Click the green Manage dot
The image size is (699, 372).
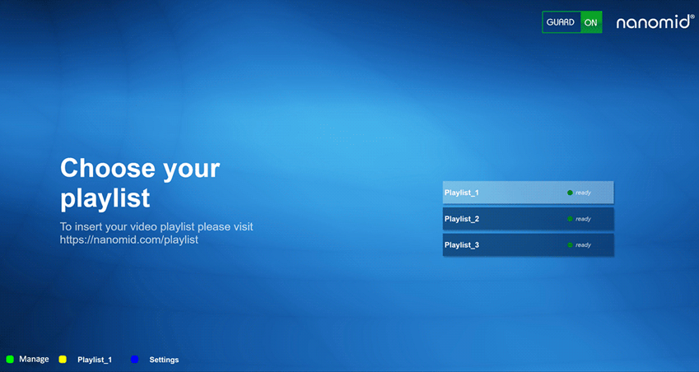tap(10, 359)
